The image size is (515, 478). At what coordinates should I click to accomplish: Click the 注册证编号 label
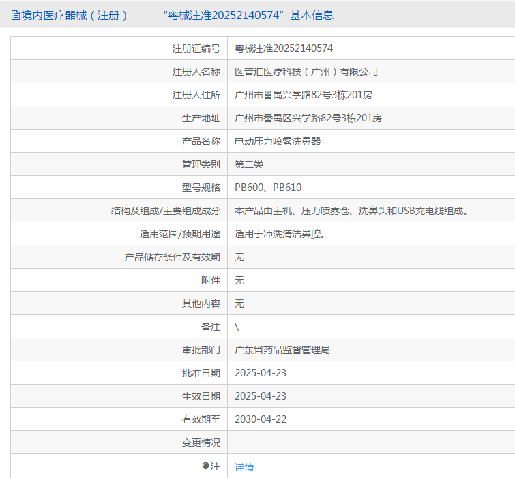pyautogui.click(x=196, y=48)
